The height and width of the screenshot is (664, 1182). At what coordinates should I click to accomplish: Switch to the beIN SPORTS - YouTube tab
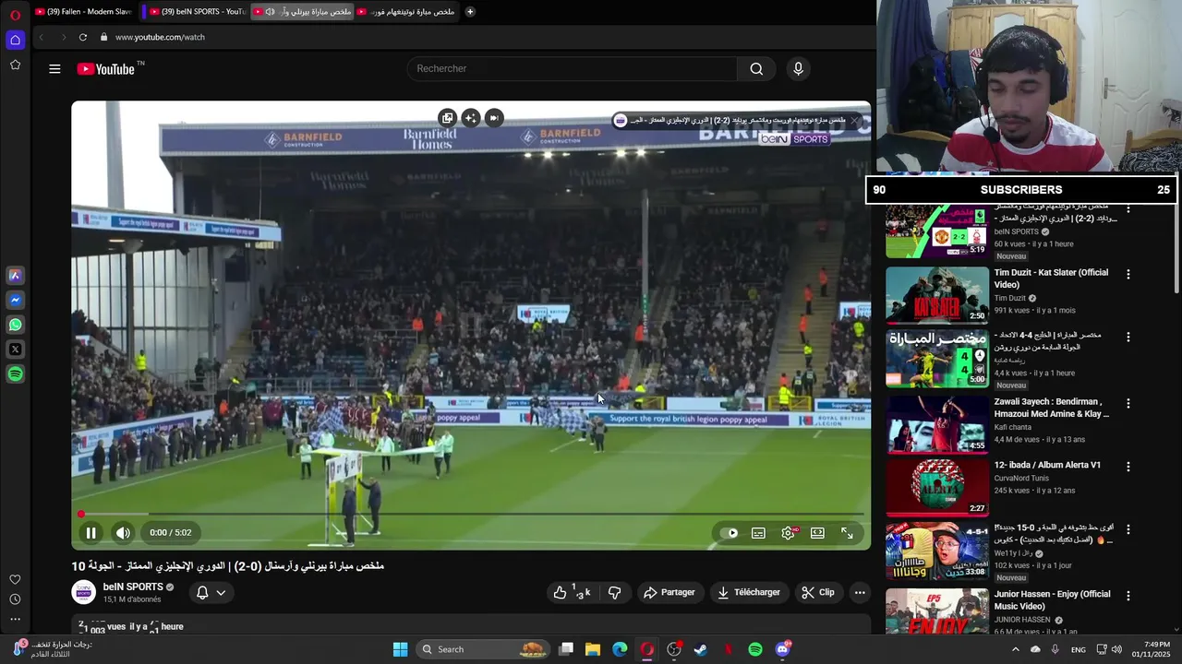point(197,12)
